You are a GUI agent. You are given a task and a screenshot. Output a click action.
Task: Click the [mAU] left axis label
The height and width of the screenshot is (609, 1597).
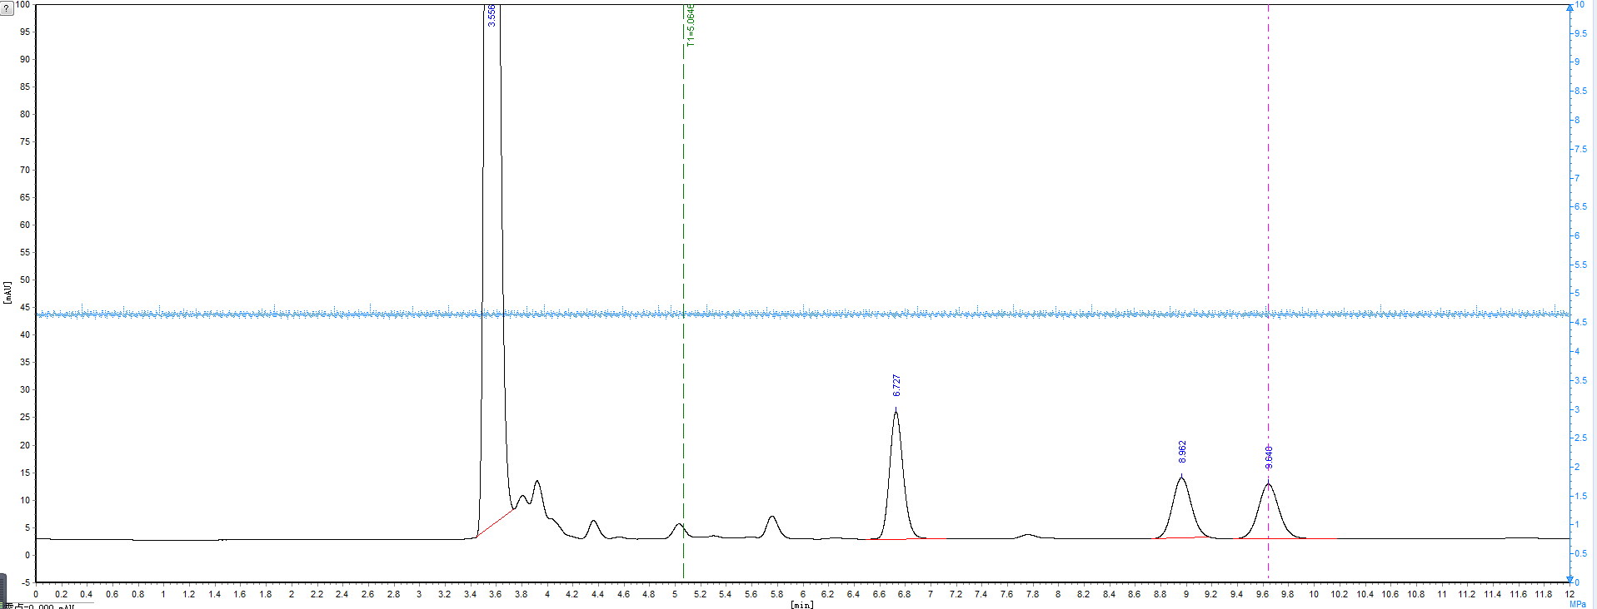click(x=7, y=292)
